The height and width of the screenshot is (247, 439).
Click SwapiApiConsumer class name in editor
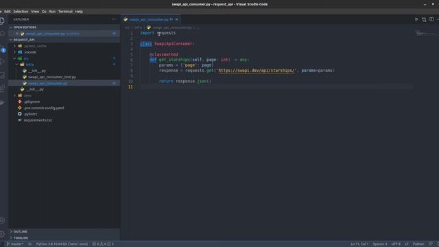click(173, 44)
